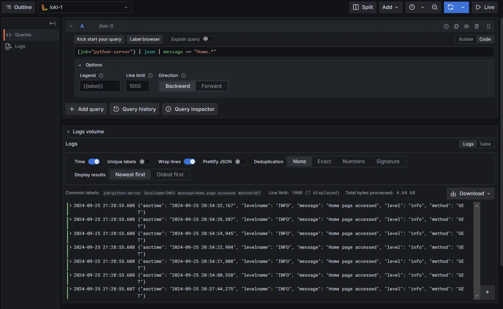
Task: Run query with refresh icon button
Action: pos(450,7)
